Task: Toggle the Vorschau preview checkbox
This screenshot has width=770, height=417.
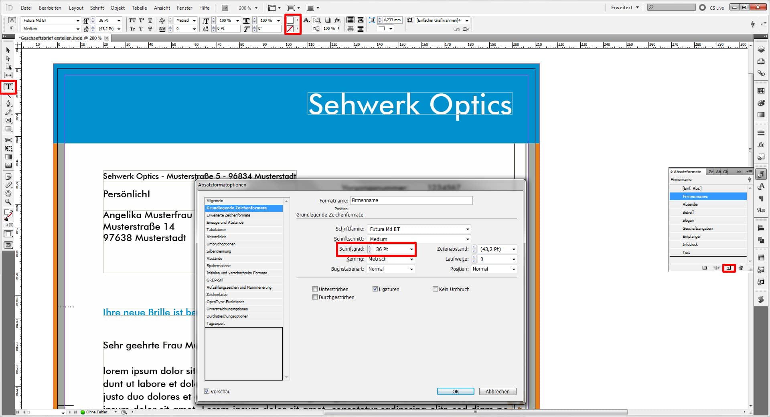Action: click(207, 391)
